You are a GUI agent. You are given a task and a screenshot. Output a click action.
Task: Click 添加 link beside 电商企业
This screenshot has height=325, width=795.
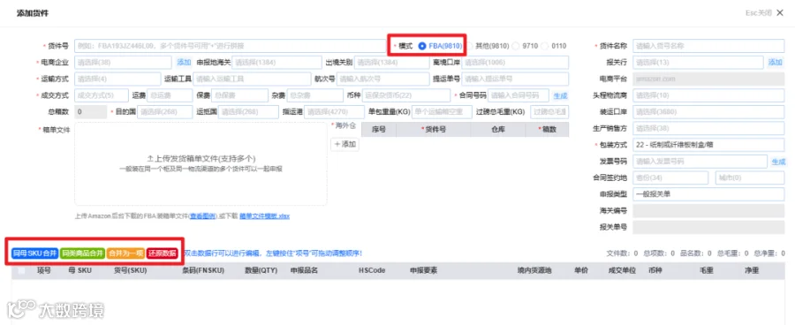pyautogui.click(x=184, y=63)
